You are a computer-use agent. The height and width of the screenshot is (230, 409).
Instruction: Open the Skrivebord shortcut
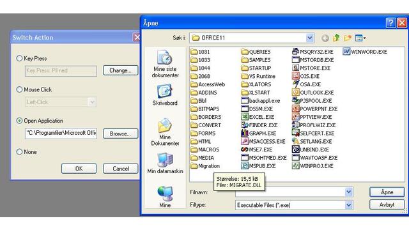pyautogui.click(x=165, y=95)
